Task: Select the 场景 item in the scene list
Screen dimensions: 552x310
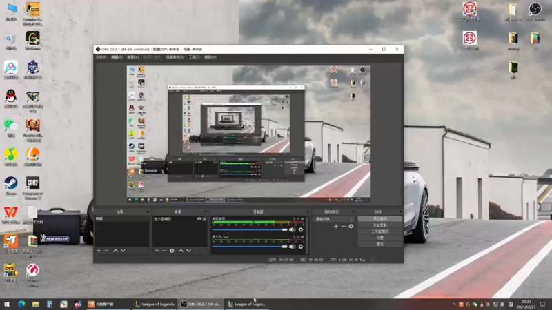Action: click(122, 219)
